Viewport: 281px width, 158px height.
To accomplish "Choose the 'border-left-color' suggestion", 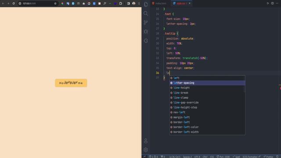I will click(207, 127).
